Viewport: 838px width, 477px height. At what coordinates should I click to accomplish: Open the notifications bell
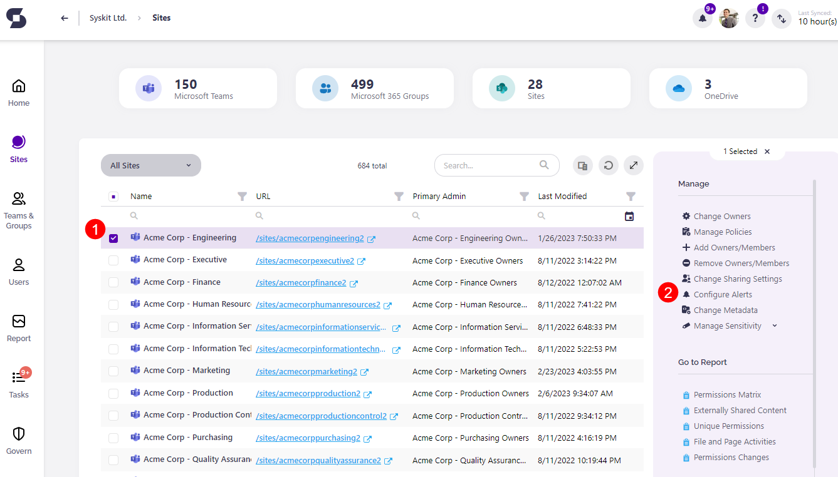coord(702,18)
